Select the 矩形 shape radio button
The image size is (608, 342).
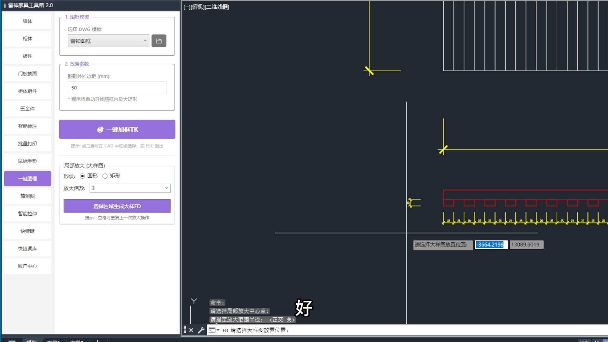click(105, 176)
